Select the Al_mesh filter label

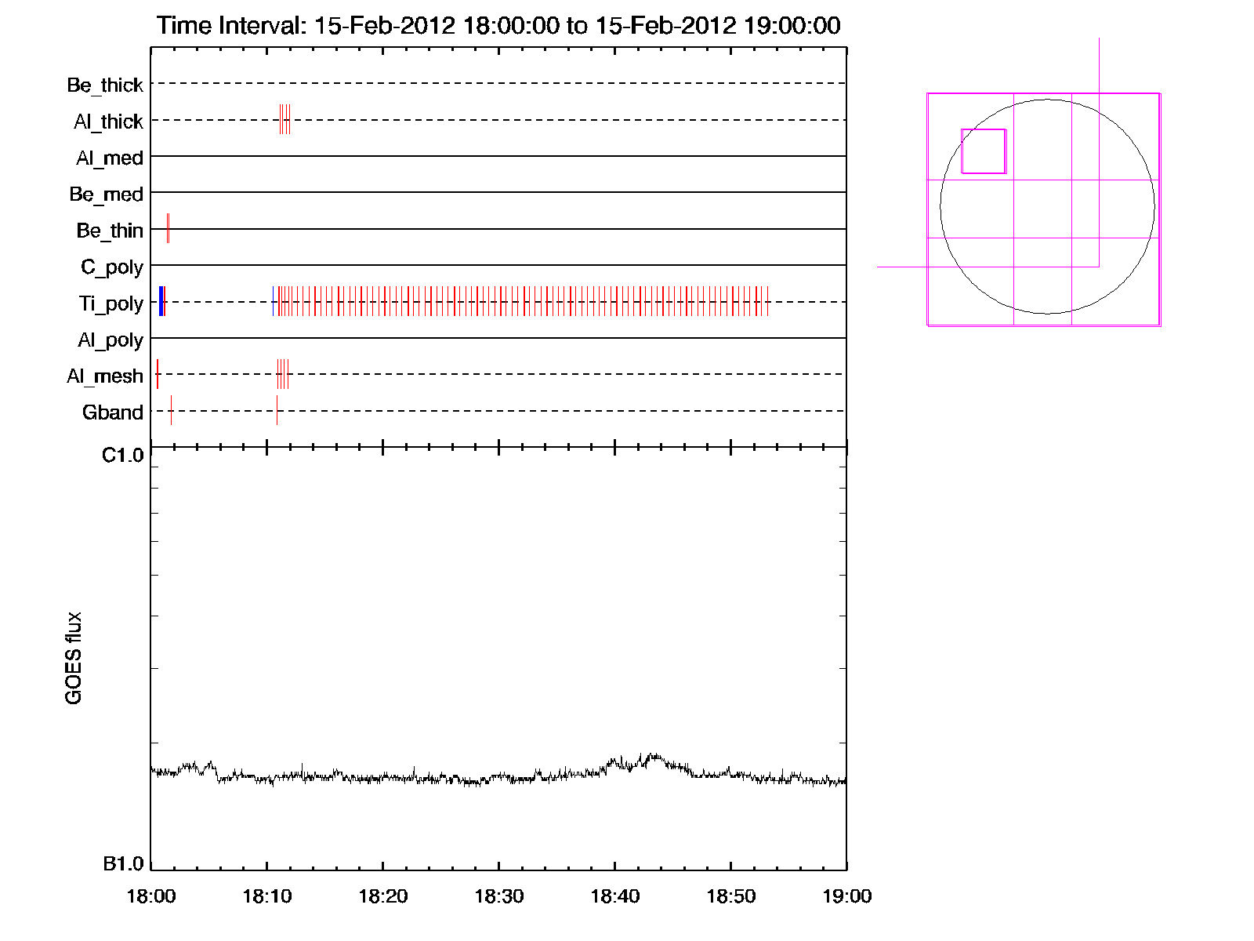(x=105, y=376)
